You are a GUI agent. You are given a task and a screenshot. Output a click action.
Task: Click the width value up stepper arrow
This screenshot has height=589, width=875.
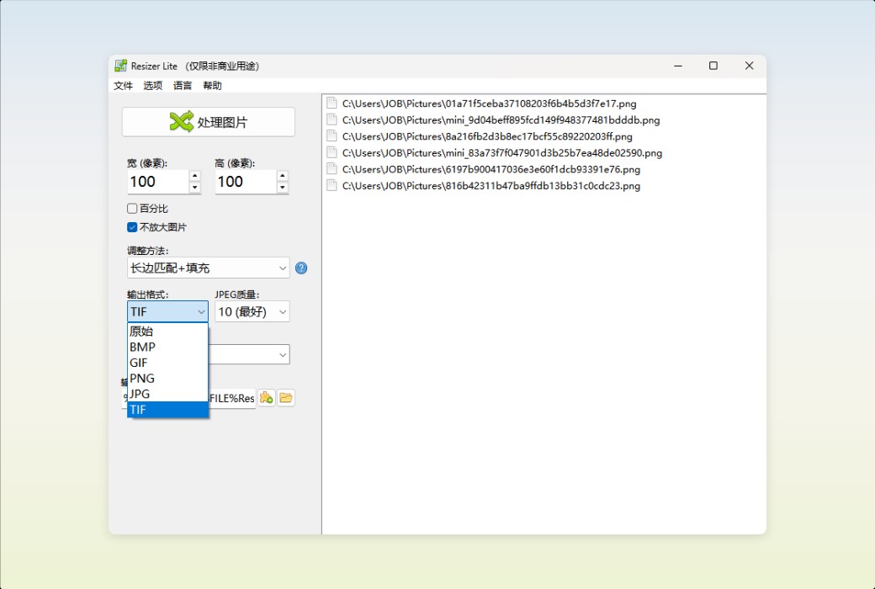(194, 177)
